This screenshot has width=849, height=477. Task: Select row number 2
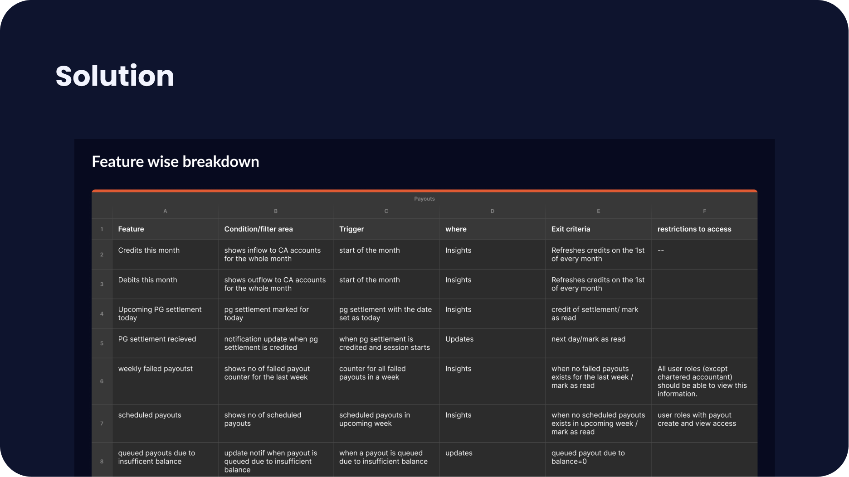pos(102,255)
